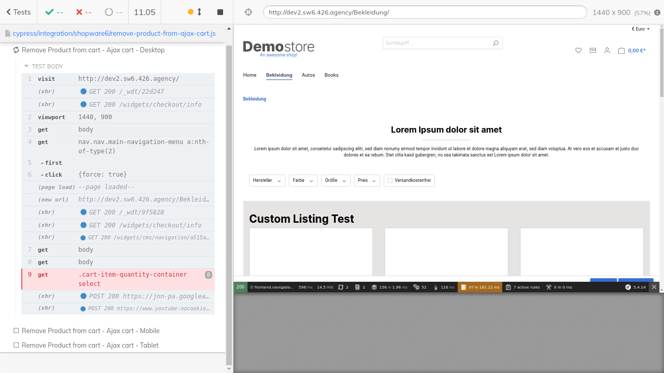Open the Hersteller filter dropdown
Viewport: 664px width, 373px height.
(x=267, y=180)
